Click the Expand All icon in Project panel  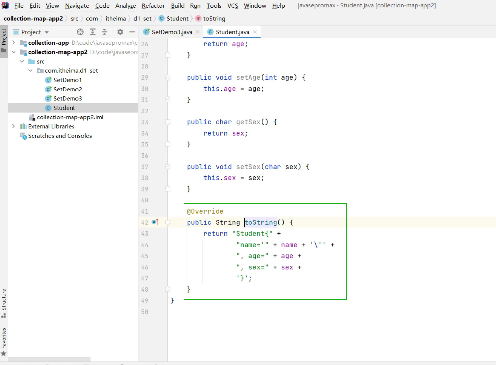point(93,32)
